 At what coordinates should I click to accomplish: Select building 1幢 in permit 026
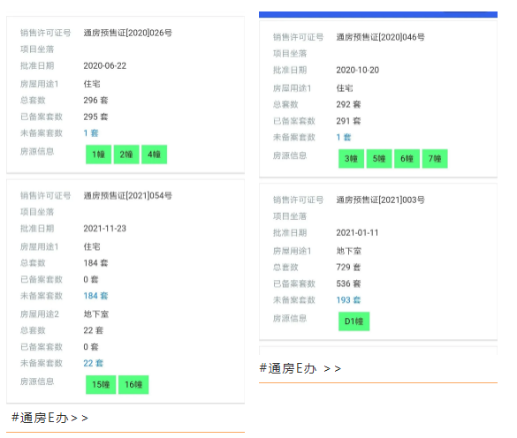click(x=98, y=155)
